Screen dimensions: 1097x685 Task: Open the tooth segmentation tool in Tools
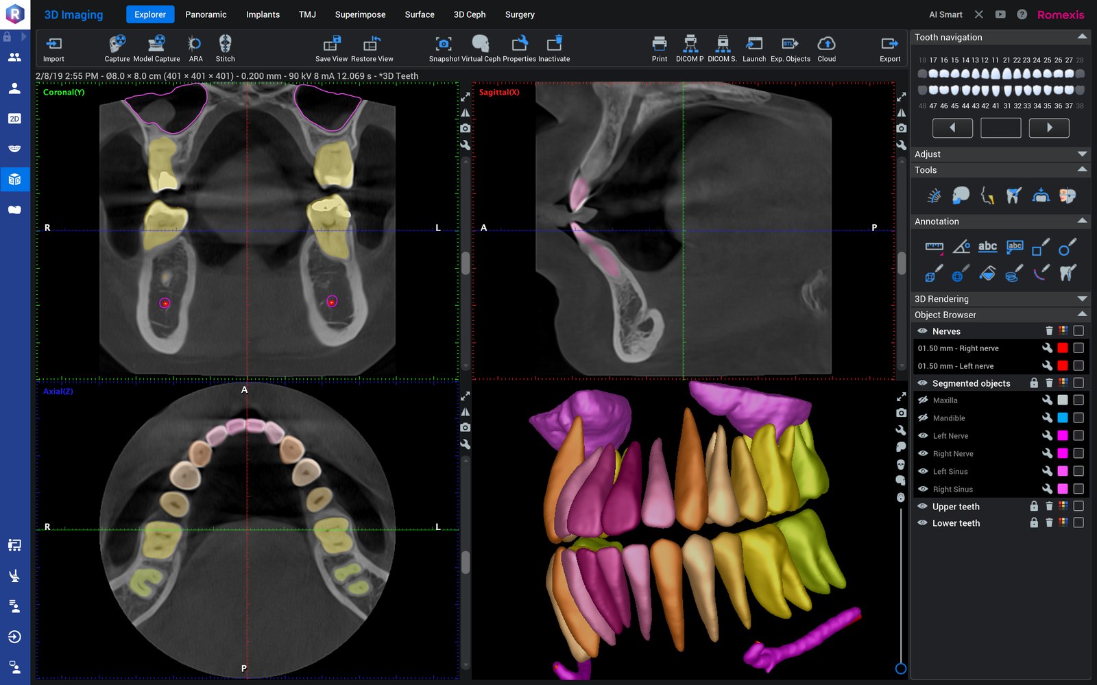tap(1014, 195)
